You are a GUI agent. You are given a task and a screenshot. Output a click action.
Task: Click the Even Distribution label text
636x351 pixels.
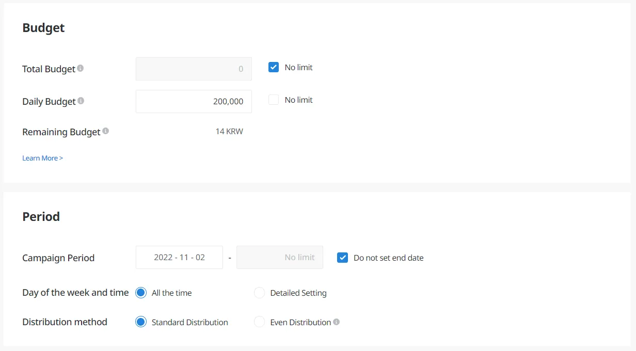[300, 322]
